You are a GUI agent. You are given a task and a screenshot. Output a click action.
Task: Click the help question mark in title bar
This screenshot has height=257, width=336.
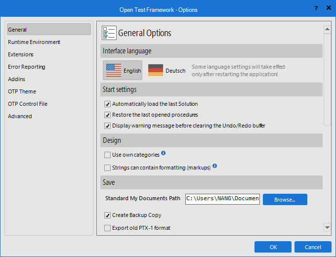tap(316, 8)
